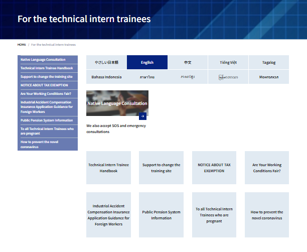Open Are Your Working Conditions Fair? tile
307x252 pixels.
266,168
